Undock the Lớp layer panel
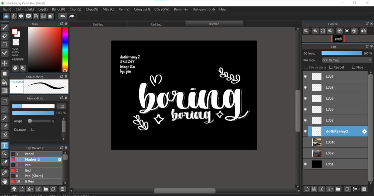Screen dimensions: 374x196 pos(367,46)
